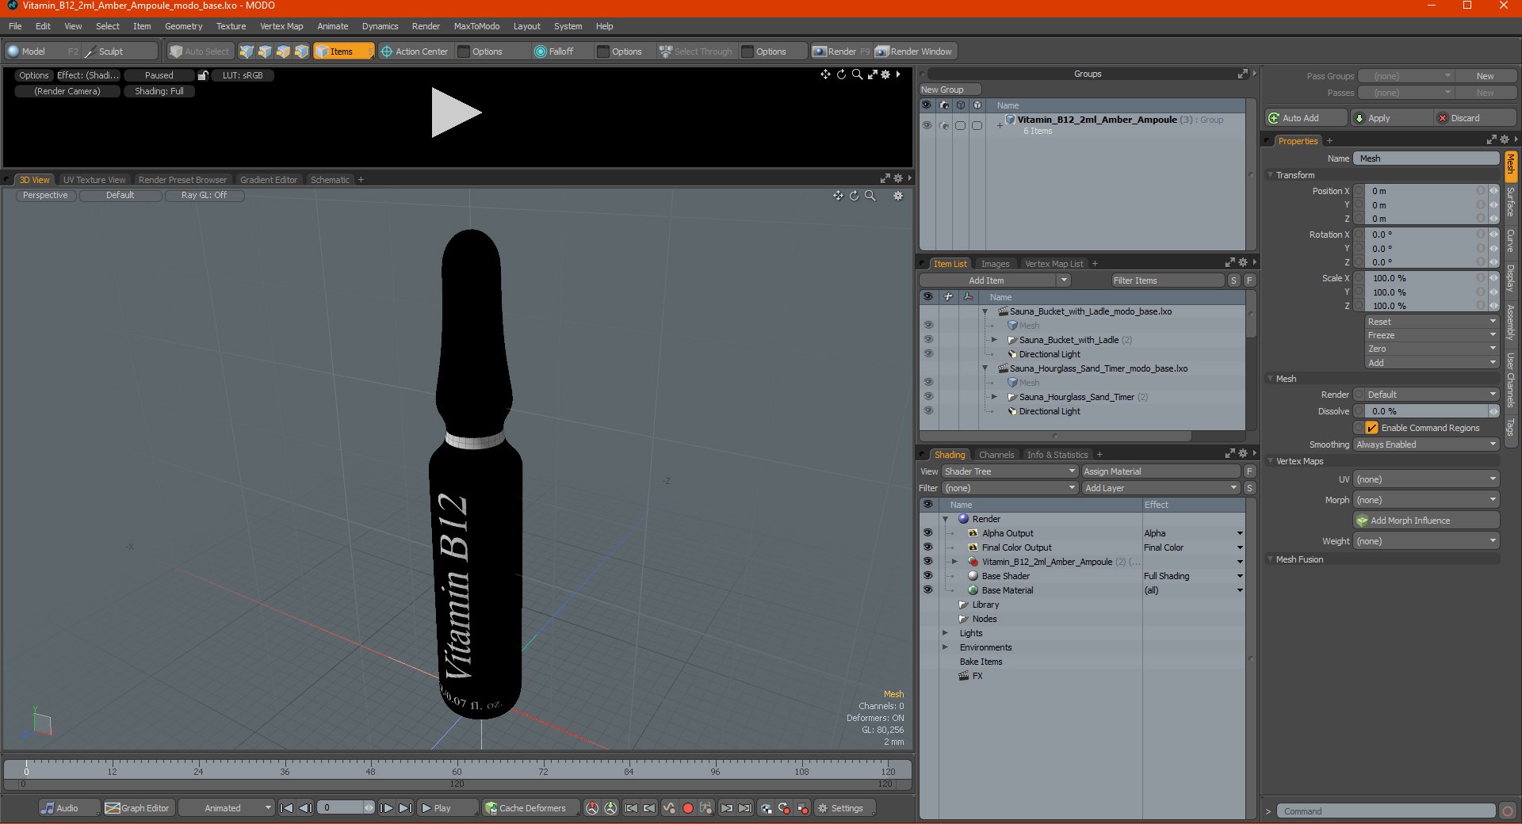Go to last frame in transport
The width and height of the screenshot is (1522, 824).
click(405, 808)
